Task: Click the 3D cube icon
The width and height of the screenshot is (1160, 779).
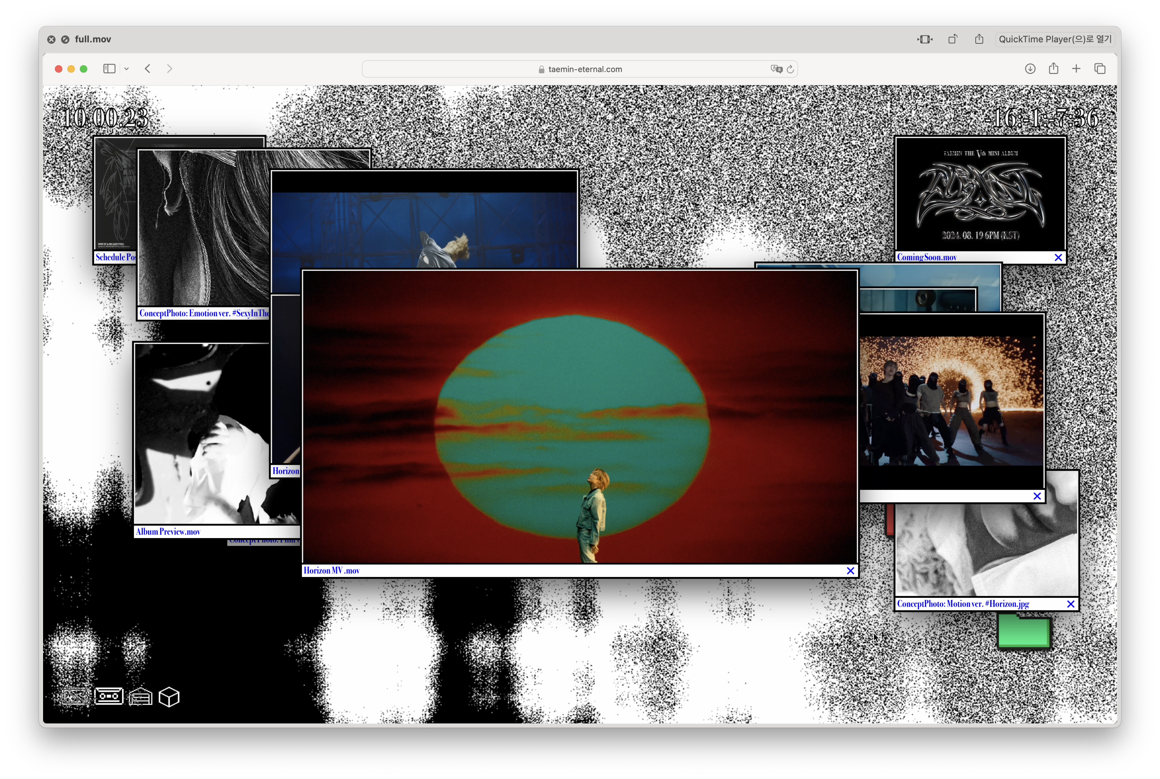Action: 169,697
